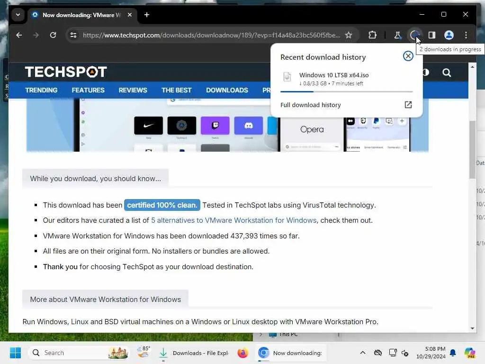Click Windows 10 LTSB x64.iso download entry
The width and height of the screenshot is (485, 364).
click(x=346, y=79)
